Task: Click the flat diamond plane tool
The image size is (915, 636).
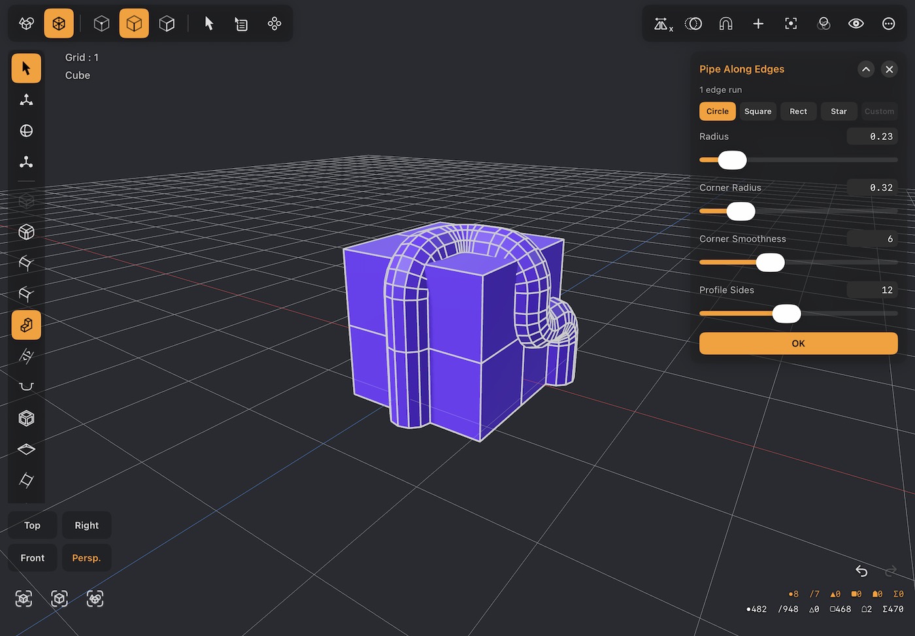Action: tap(26, 449)
